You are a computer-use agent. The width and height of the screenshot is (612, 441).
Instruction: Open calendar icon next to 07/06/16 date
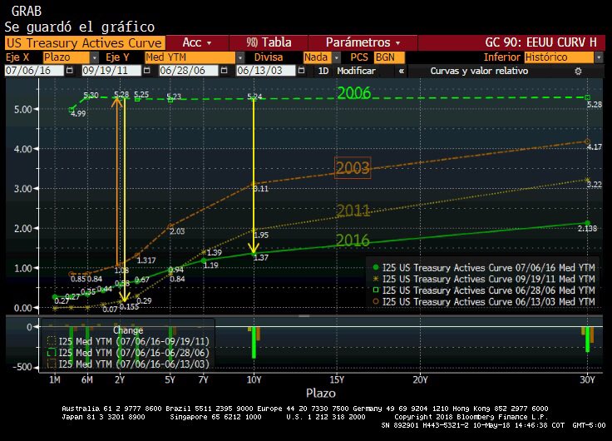pos(70,71)
